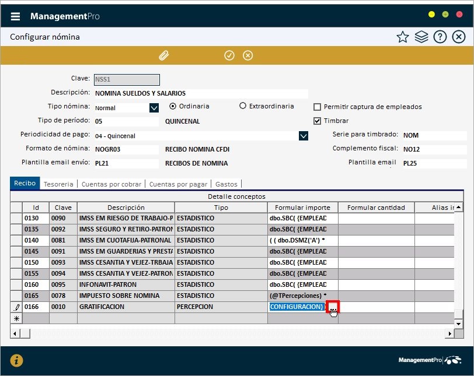Viewport: 474px width, 376px height.
Task: Select the Id cell 0155
Action: tap(36, 273)
